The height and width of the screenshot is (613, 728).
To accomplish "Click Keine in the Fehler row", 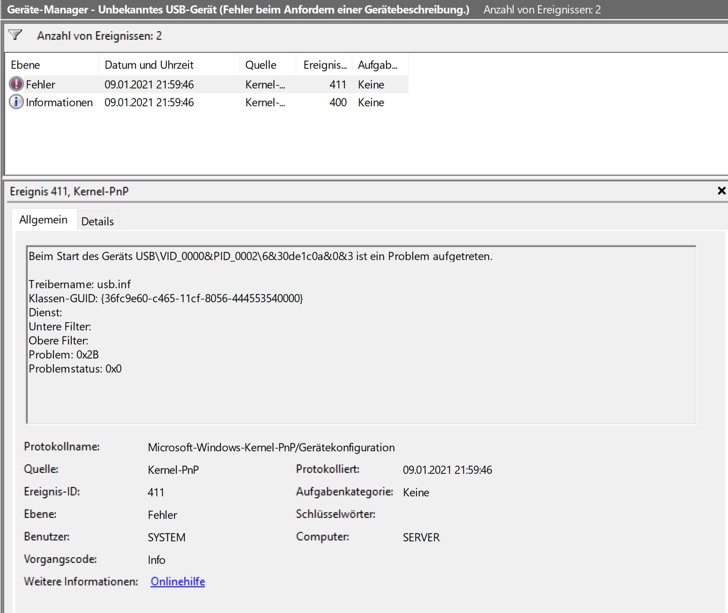I will (x=371, y=85).
